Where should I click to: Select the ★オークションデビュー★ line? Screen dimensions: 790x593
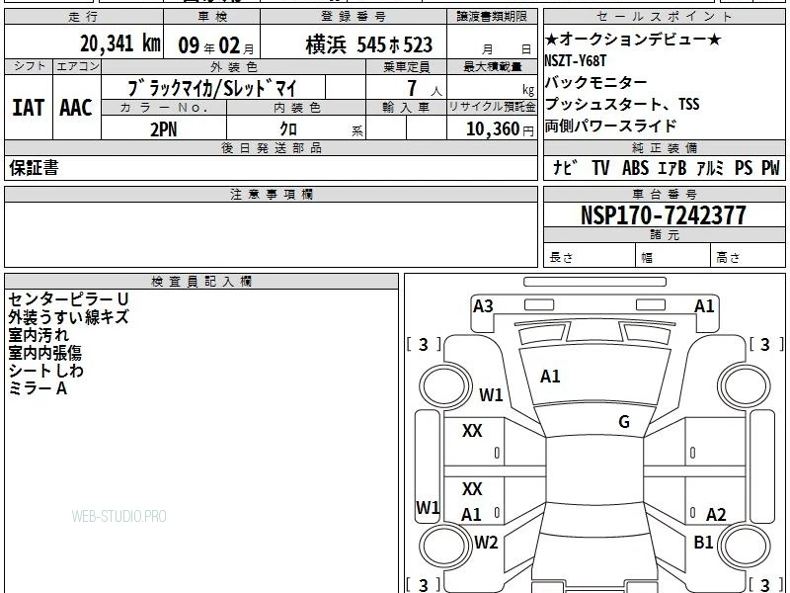(633, 39)
